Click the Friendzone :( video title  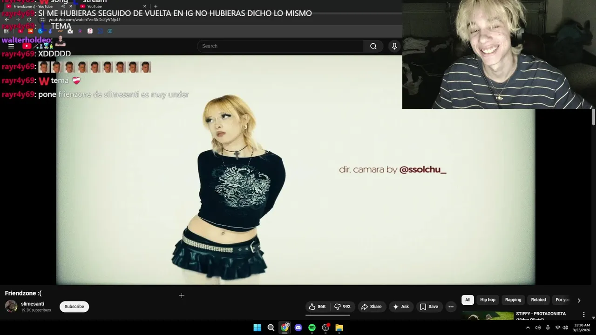pyautogui.click(x=23, y=293)
